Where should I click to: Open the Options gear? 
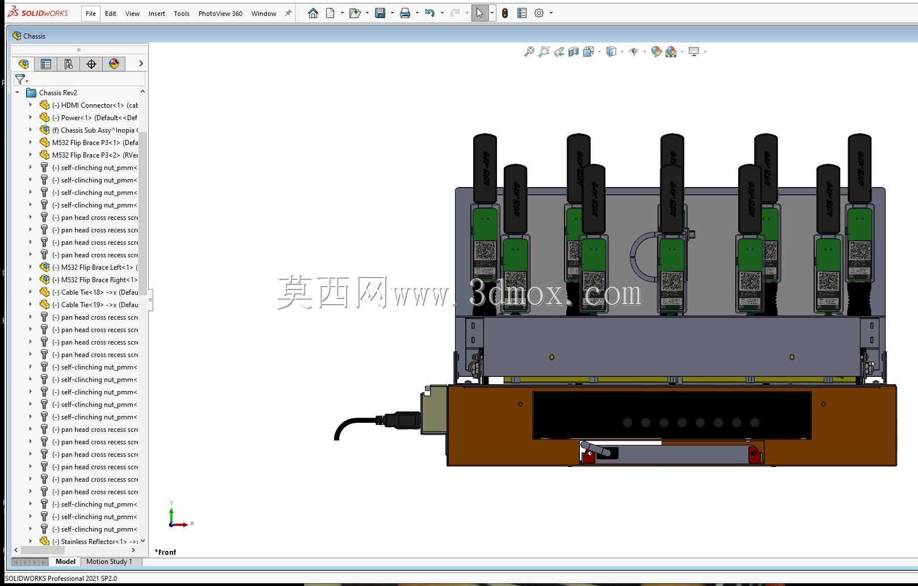pos(539,13)
